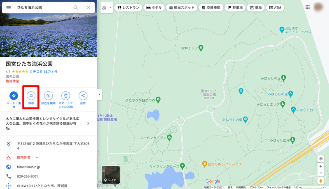Select the ホテル category chip
Screen dimensions: 329x189
[154, 7]
